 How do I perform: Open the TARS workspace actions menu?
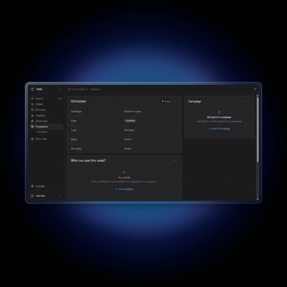[60, 89]
